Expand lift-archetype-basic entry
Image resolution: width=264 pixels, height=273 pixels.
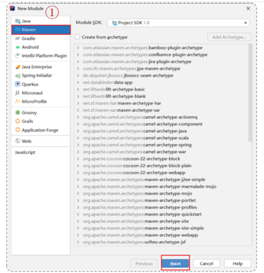[x=78, y=89]
